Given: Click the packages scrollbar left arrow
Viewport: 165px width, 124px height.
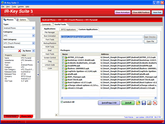Looking at the screenshot, I should [62, 98].
